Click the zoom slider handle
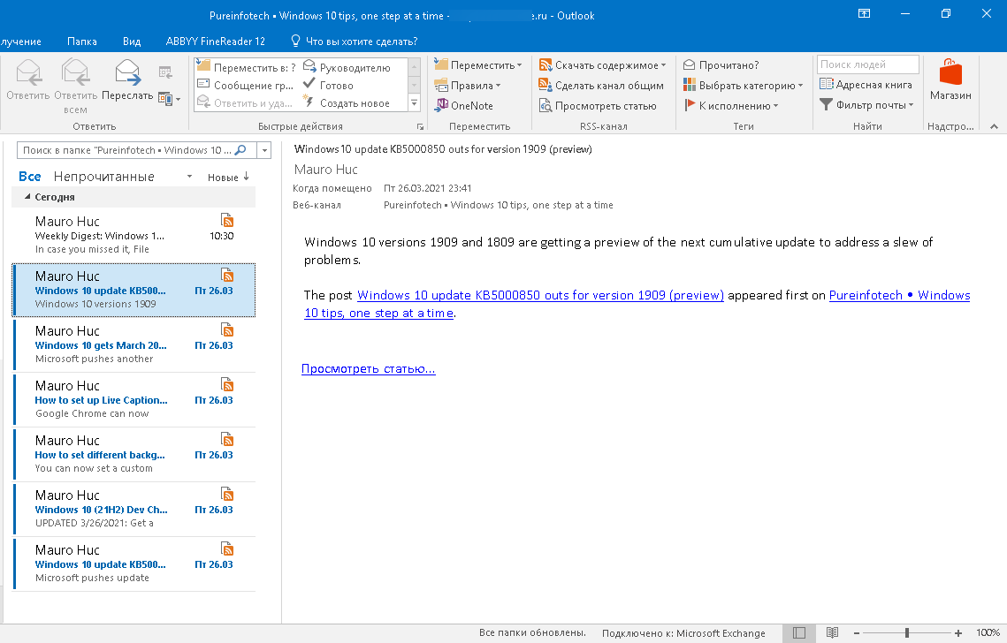 pos(907,633)
